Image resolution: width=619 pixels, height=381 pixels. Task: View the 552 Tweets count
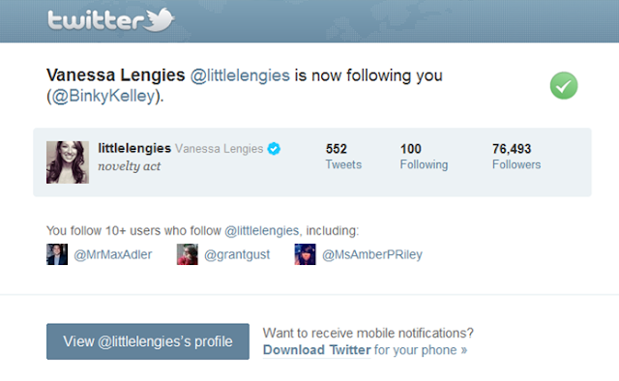pyautogui.click(x=343, y=157)
